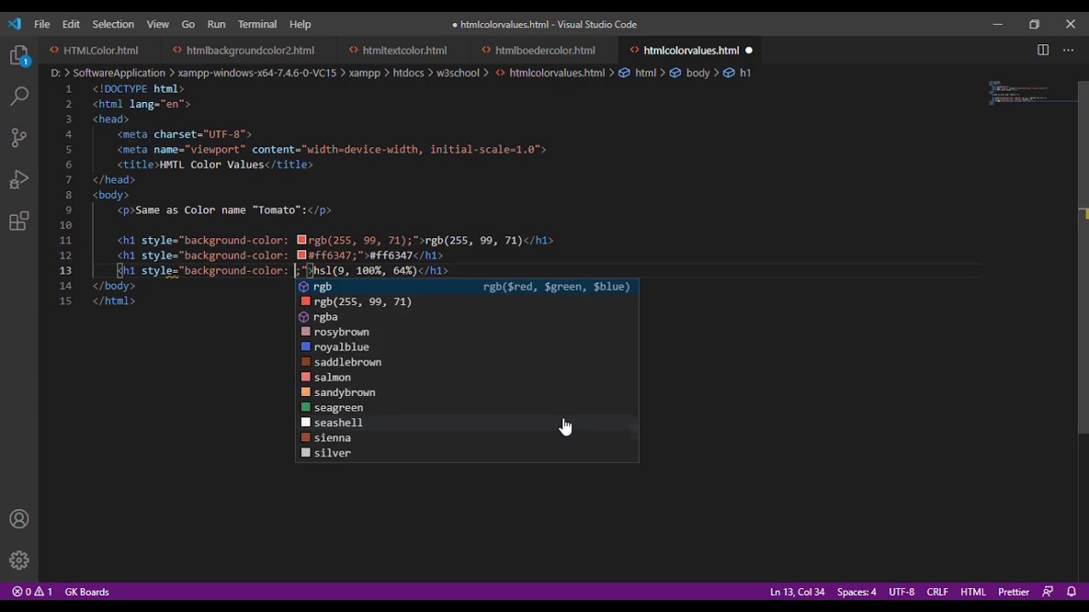Pick salmon in the autocomplete list

[x=467, y=377]
